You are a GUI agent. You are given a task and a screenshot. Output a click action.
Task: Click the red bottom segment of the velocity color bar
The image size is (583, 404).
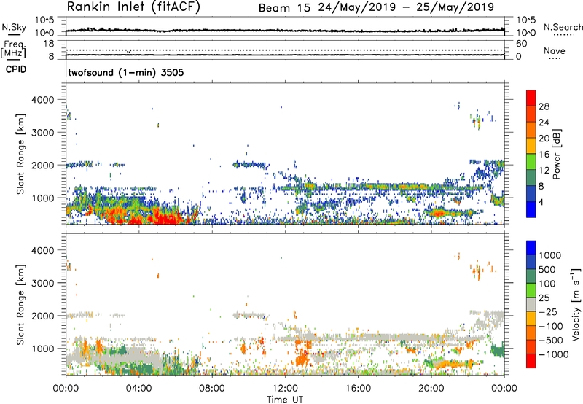(531, 361)
